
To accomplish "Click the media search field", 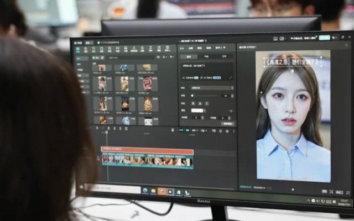I will coord(131,57).
